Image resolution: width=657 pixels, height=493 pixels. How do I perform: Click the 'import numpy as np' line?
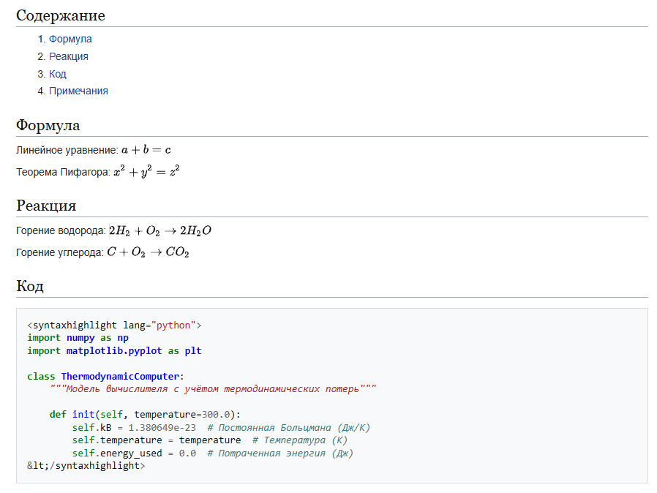click(78, 338)
